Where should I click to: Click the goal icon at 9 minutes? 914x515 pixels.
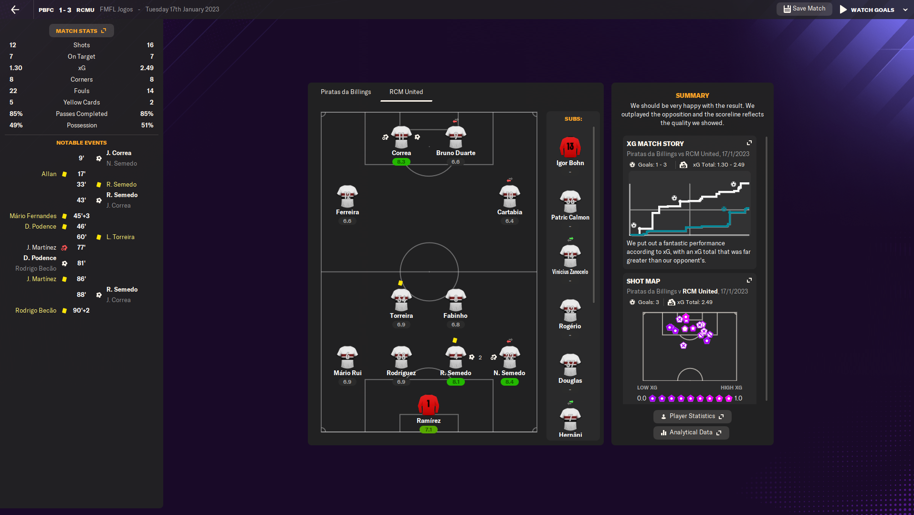99,158
